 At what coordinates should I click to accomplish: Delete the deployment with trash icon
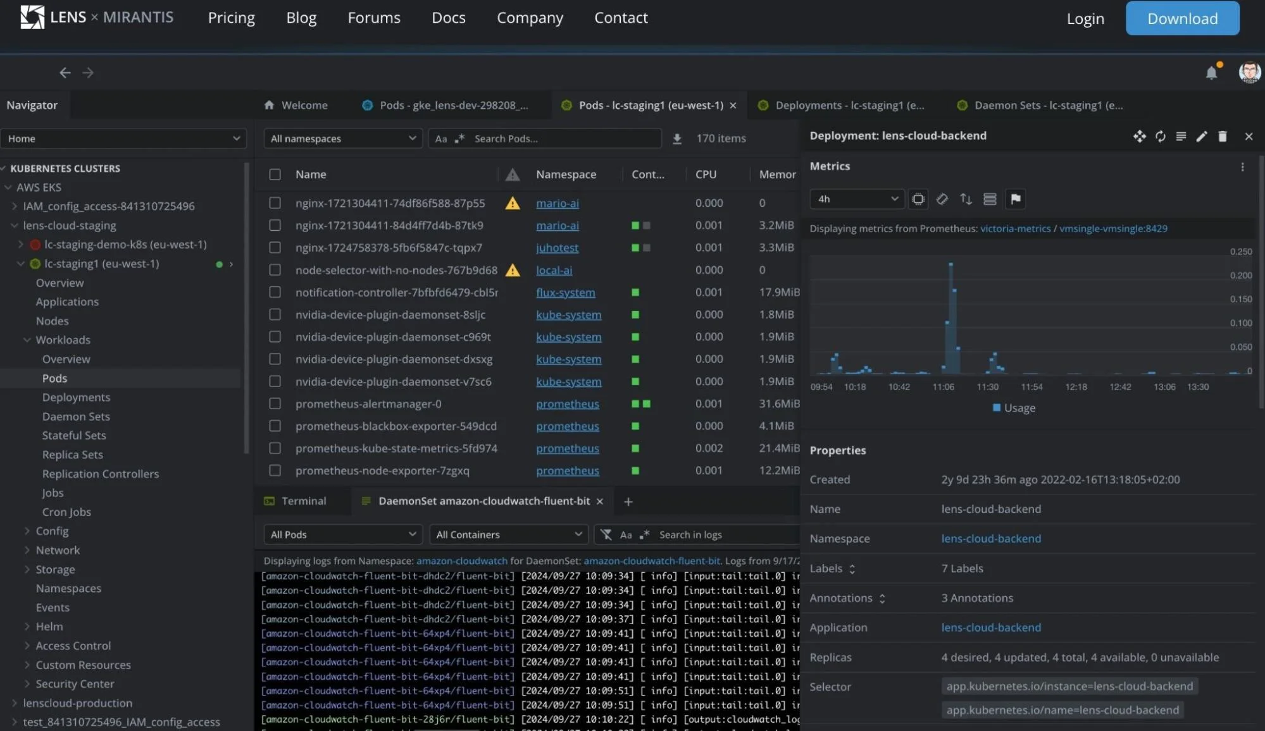click(1222, 136)
